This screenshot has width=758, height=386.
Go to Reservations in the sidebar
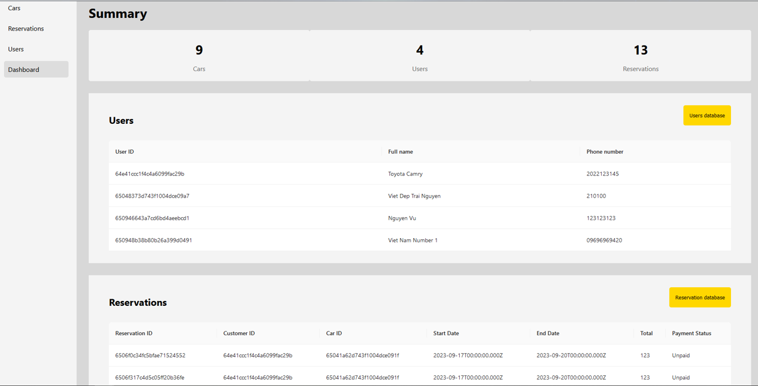coord(36,29)
